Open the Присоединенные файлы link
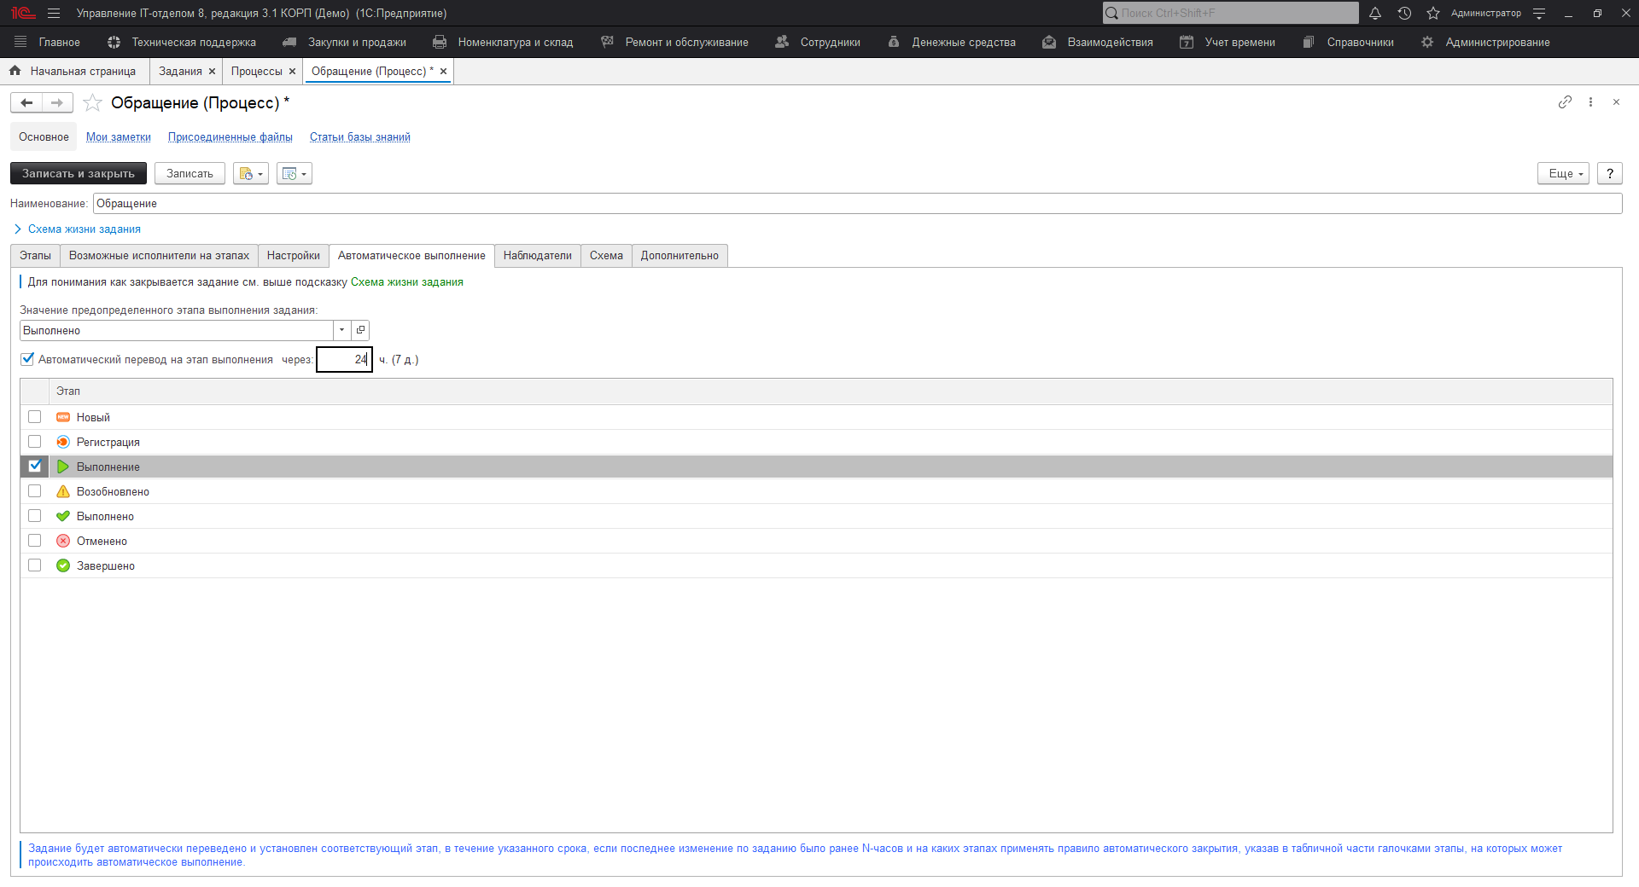 (x=230, y=136)
